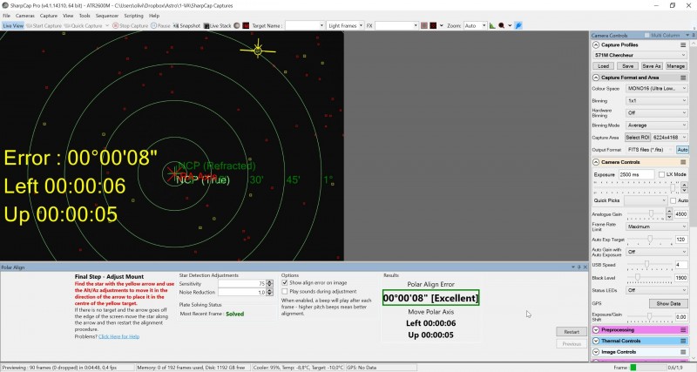Image resolution: width=697 pixels, height=372 pixels.
Task: Click the GPS Show Data button
Action: pos(668,303)
